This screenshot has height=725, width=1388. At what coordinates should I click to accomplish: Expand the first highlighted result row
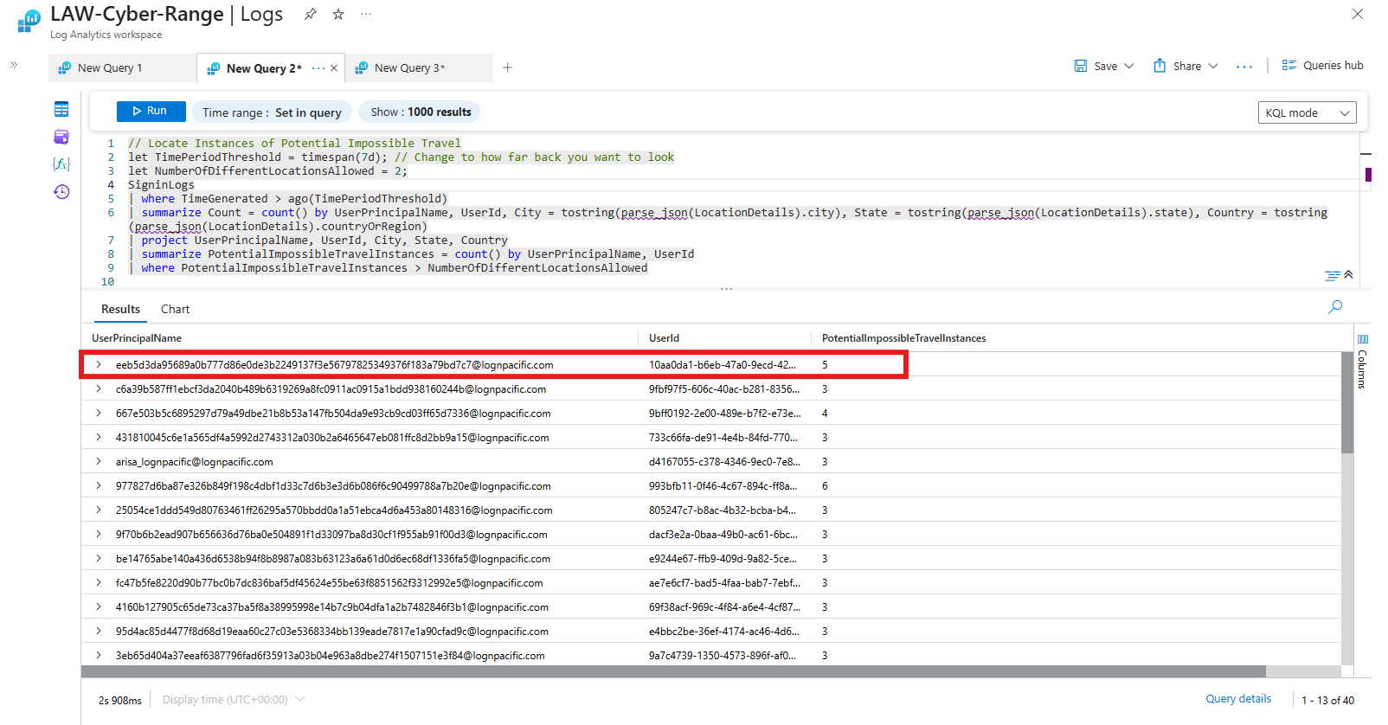point(99,365)
